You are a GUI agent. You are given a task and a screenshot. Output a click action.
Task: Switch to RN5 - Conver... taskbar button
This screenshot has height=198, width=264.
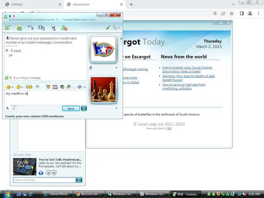186,194
